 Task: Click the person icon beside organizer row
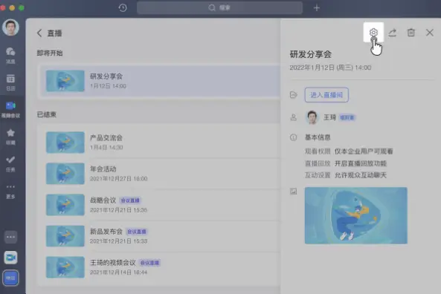293,117
